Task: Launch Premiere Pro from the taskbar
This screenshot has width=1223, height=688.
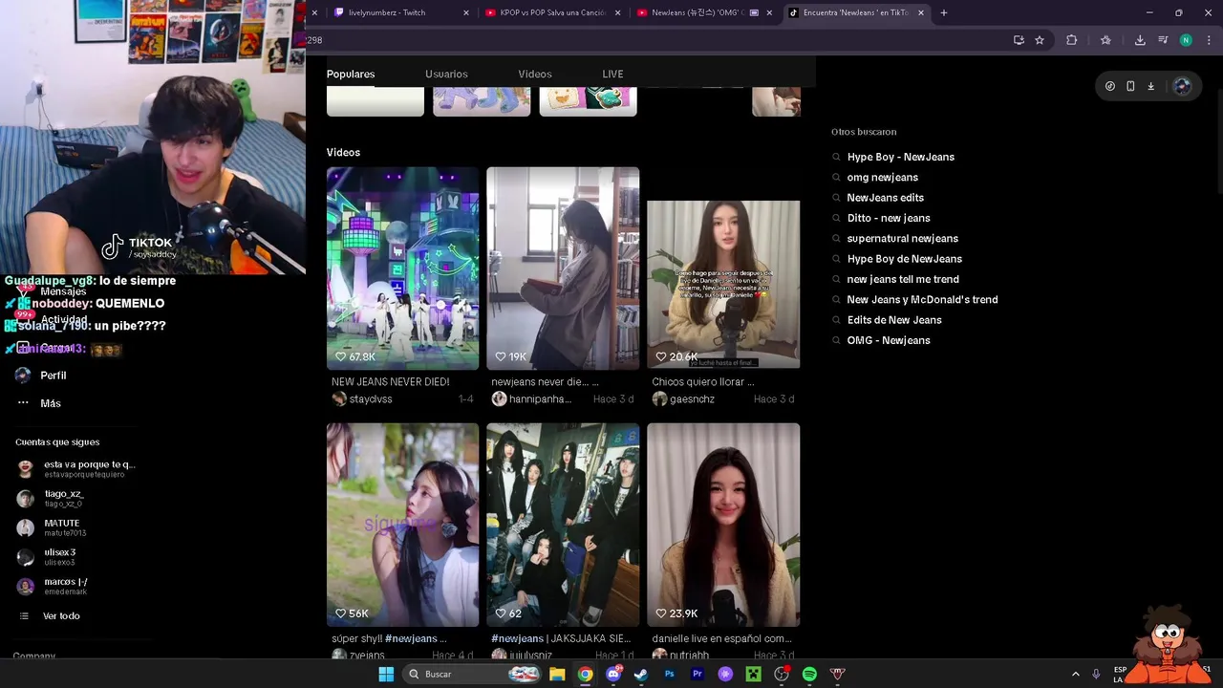Action: tap(697, 674)
